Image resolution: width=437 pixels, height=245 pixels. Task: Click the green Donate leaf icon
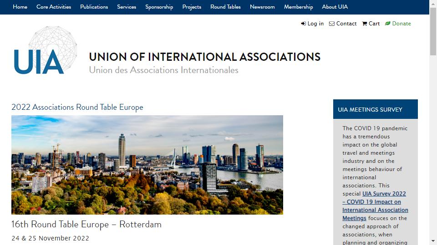pyautogui.click(x=388, y=23)
